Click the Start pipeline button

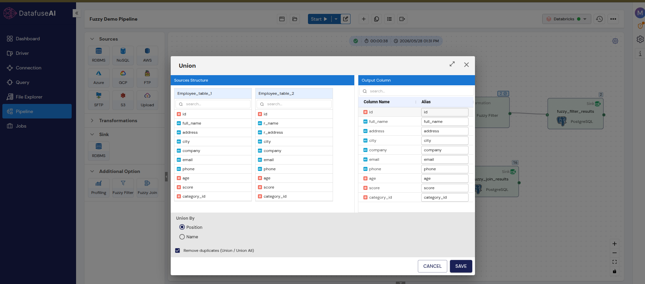coord(319,19)
